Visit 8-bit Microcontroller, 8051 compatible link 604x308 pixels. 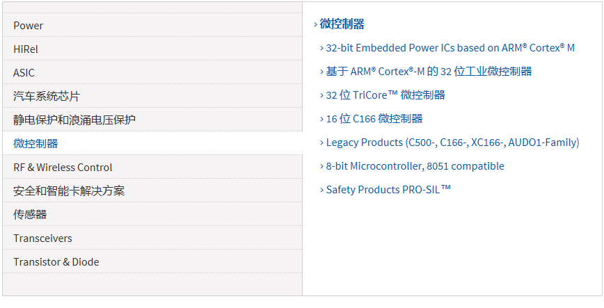(415, 166)
